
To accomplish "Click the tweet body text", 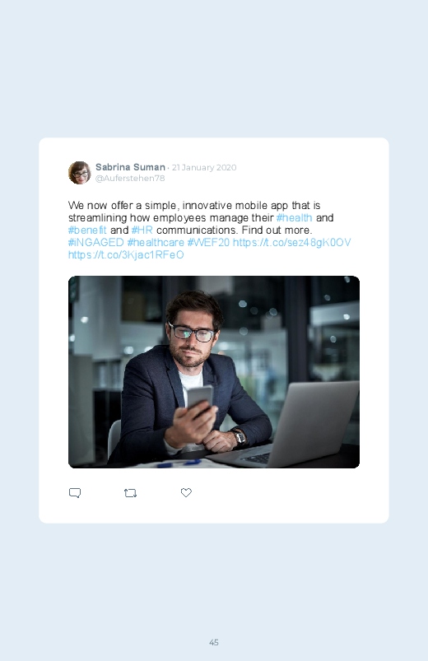I will tap(210, 230).
